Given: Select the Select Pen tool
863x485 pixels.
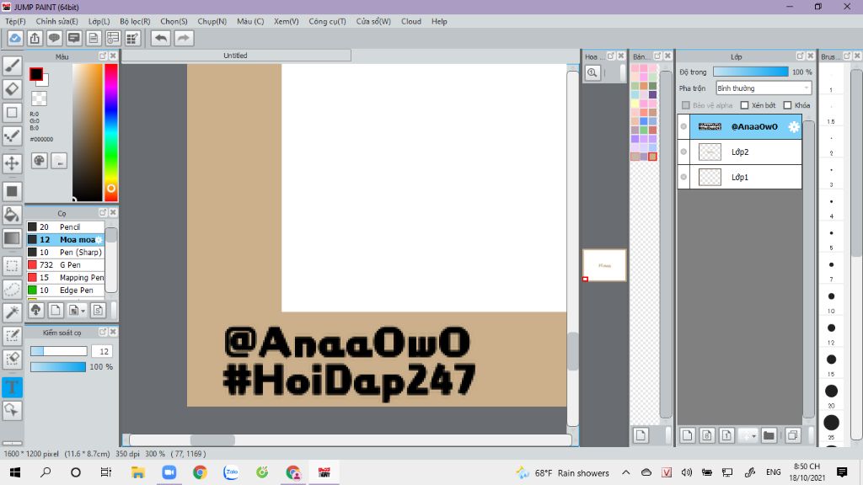Looking at the screenshot, I should click(x=12, y=336).
